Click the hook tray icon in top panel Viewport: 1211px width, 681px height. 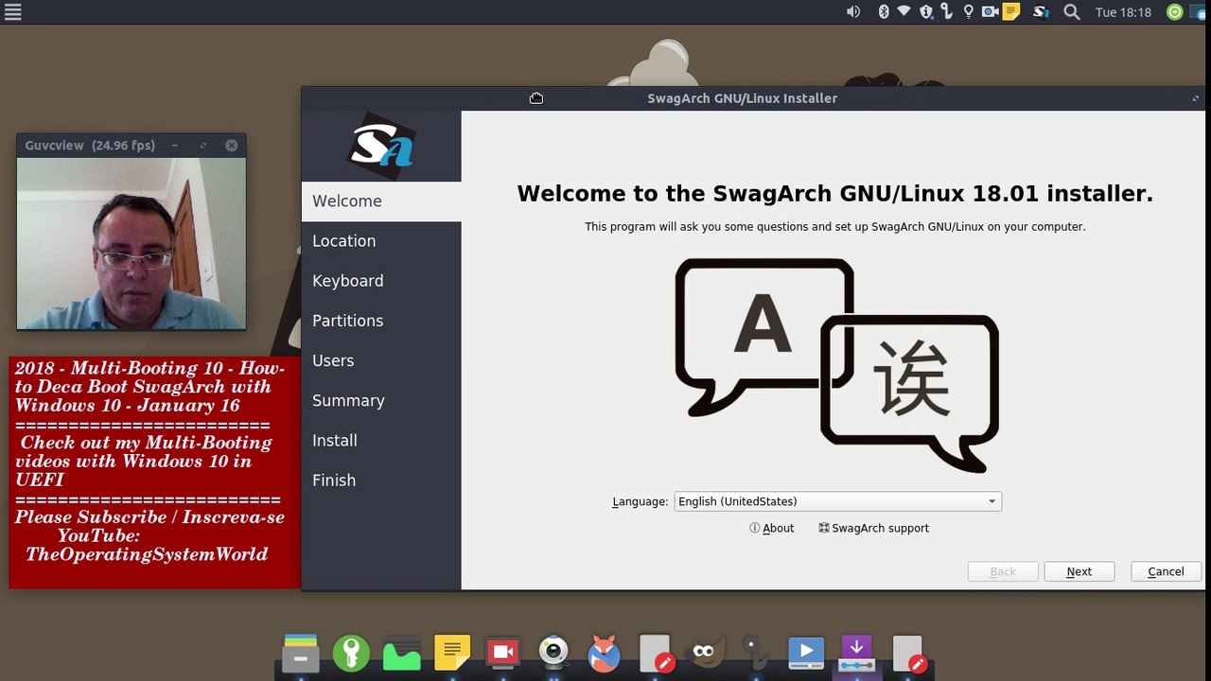[947, 12]
